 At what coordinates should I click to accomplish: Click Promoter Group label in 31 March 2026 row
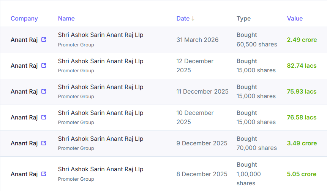click(x=76, y=45)
